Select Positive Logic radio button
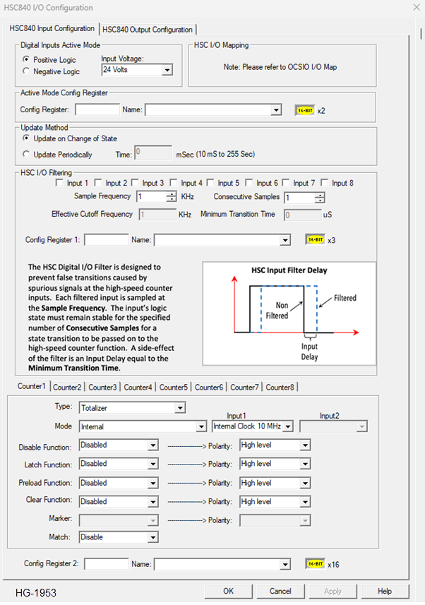 pos(26,59)
